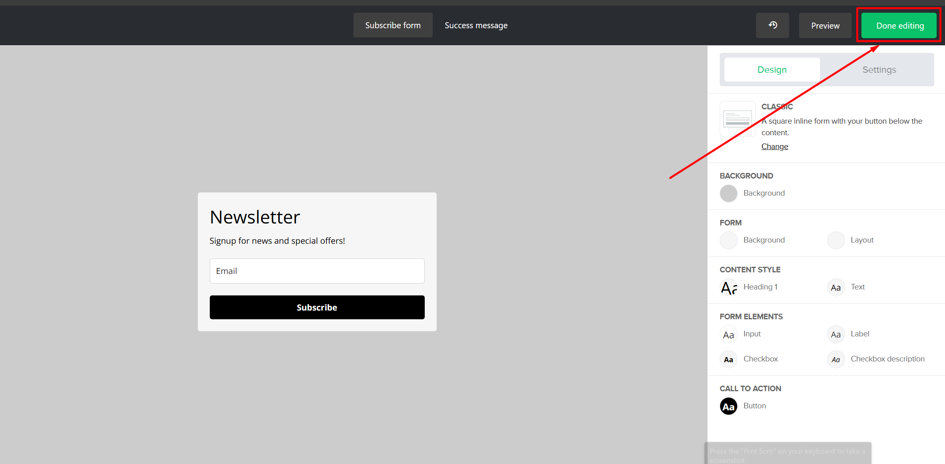Open Text content style Aa icon
Image resolution: width=945 pixels, height=464 pixels.
point(836,287)
